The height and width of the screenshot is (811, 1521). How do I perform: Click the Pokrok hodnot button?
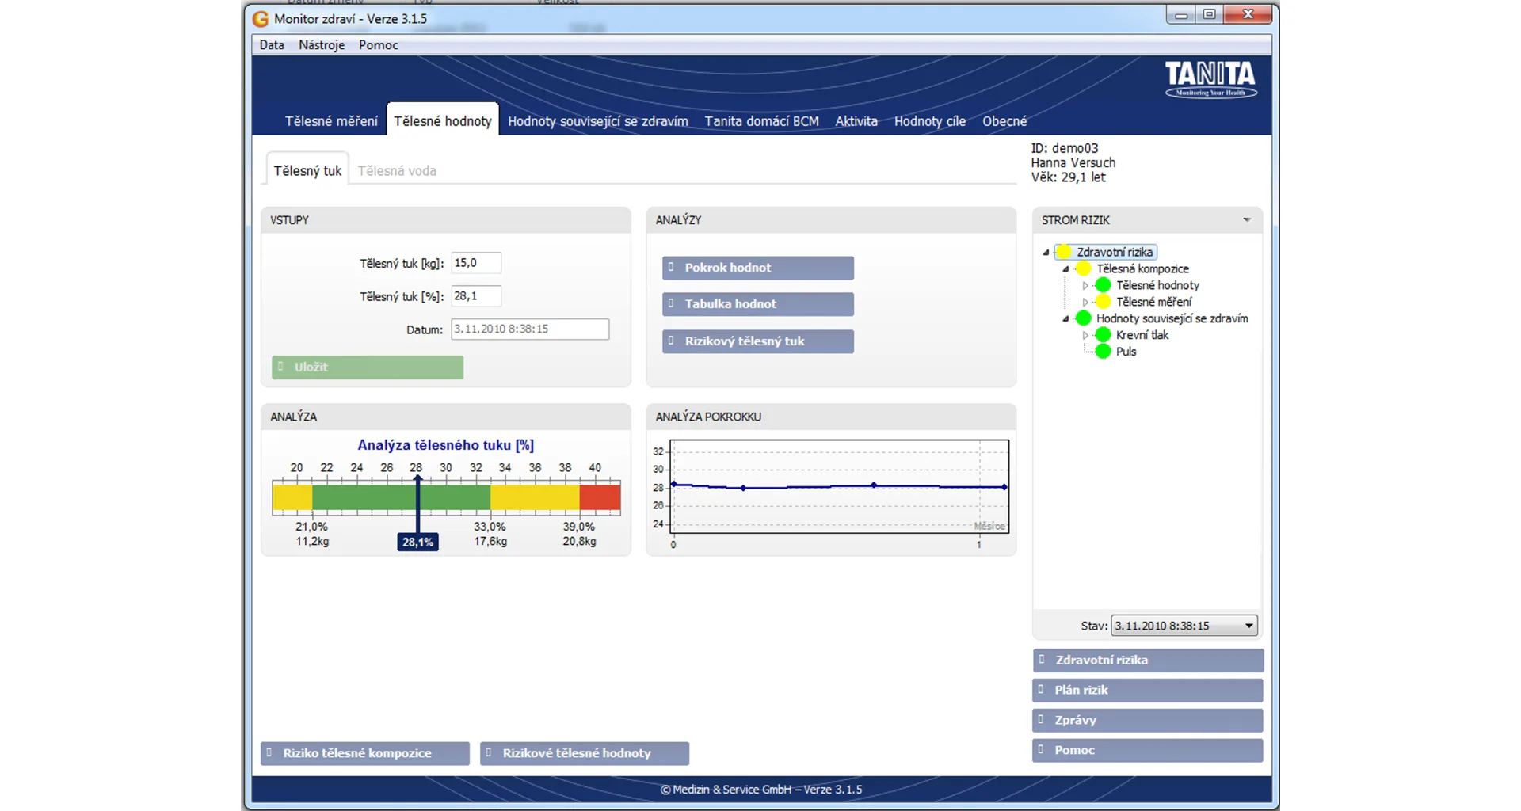(x=757, y=268)
